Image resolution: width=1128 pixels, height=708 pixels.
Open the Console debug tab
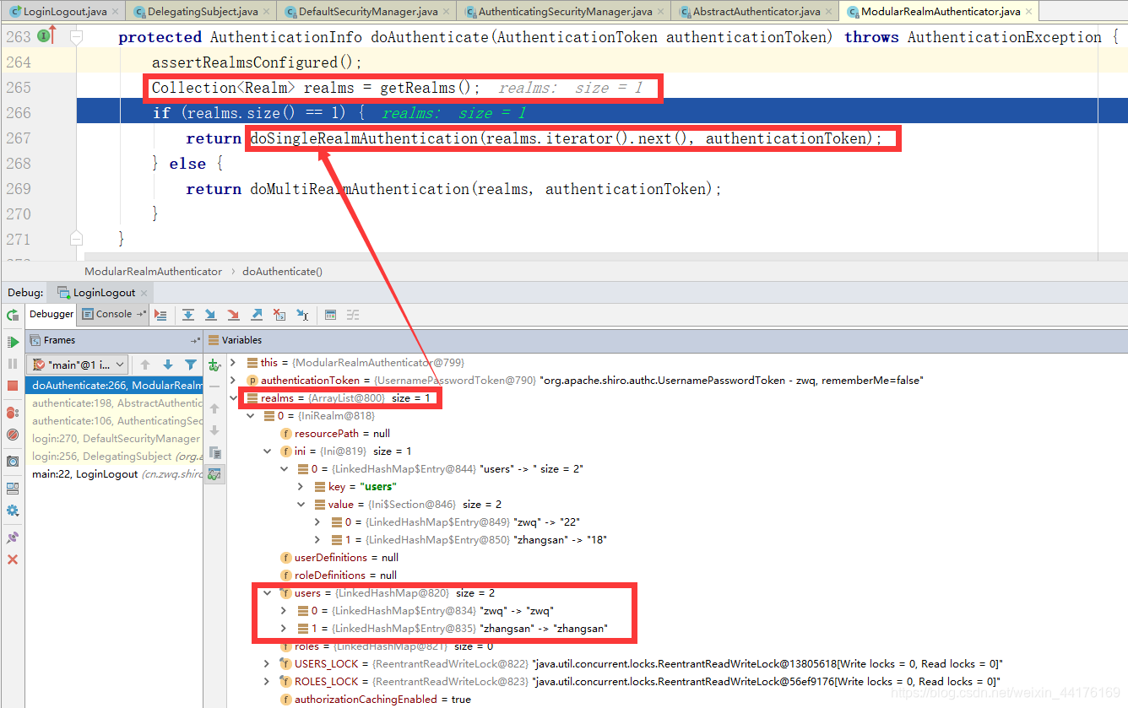113,314
